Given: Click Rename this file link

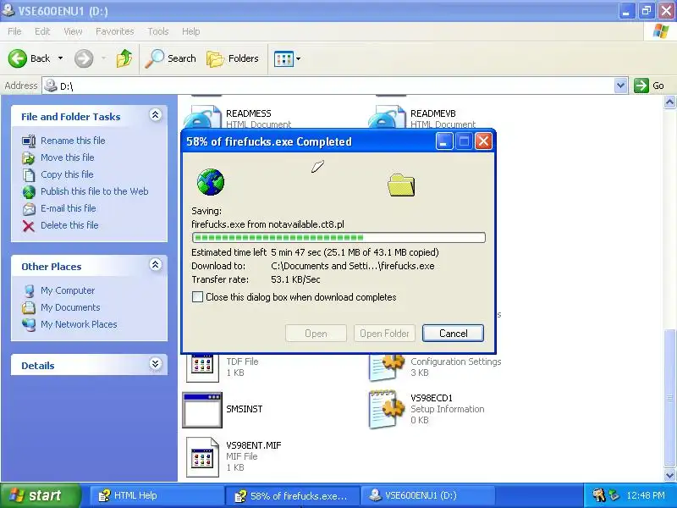Looking at the screenshot, I should point(73,141).
